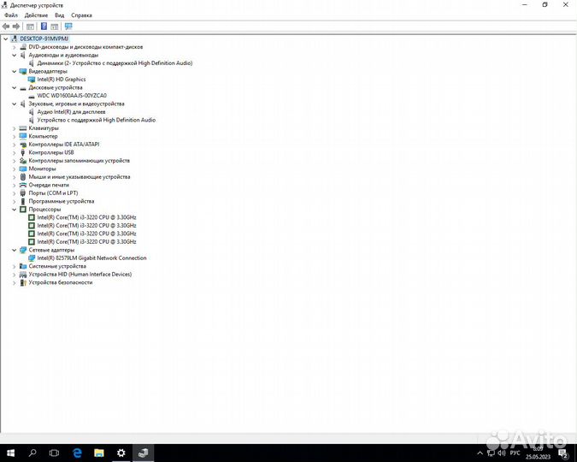Viewport: 577px width, 462px height.
Task: Select the fourth i3-3220 CPU entry
Action: 87,241
